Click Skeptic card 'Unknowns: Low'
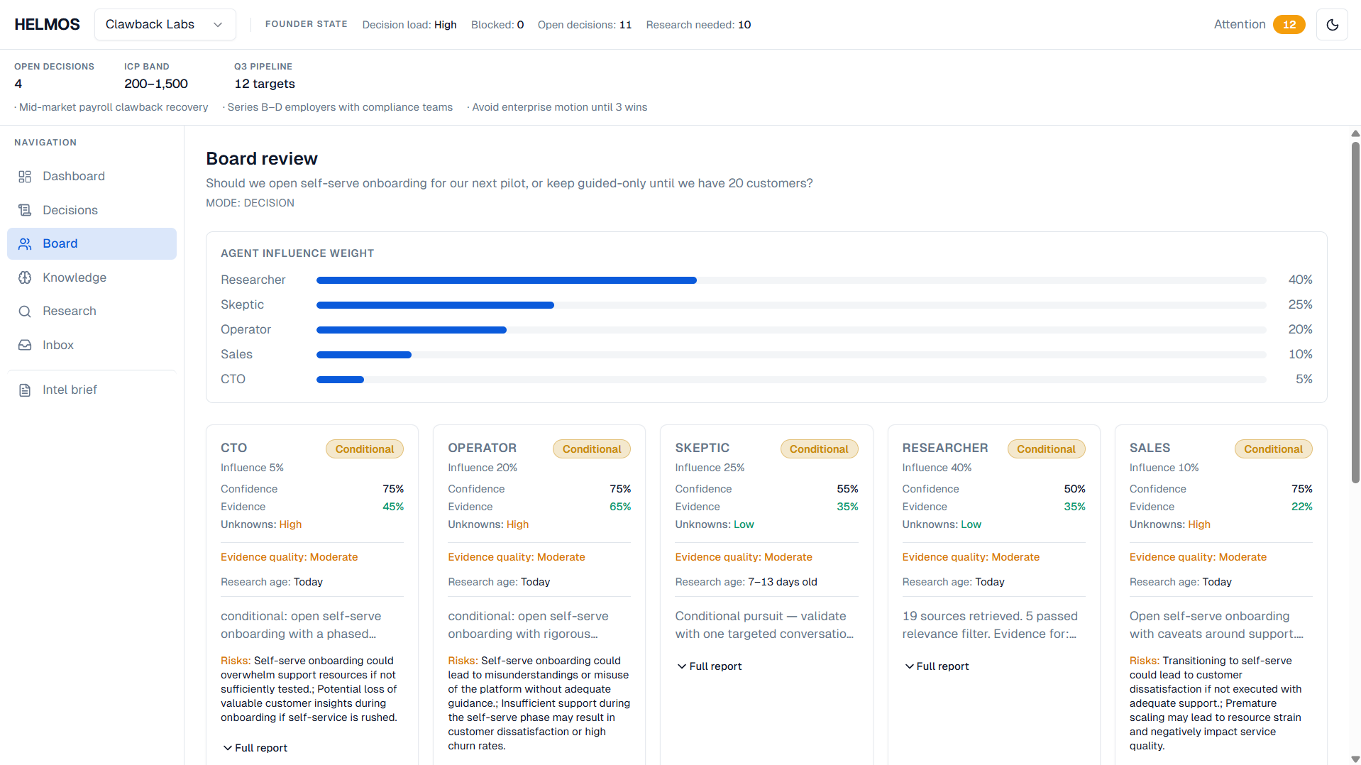1361x765 pixels. pyautogui.click(x=715, y=524)
